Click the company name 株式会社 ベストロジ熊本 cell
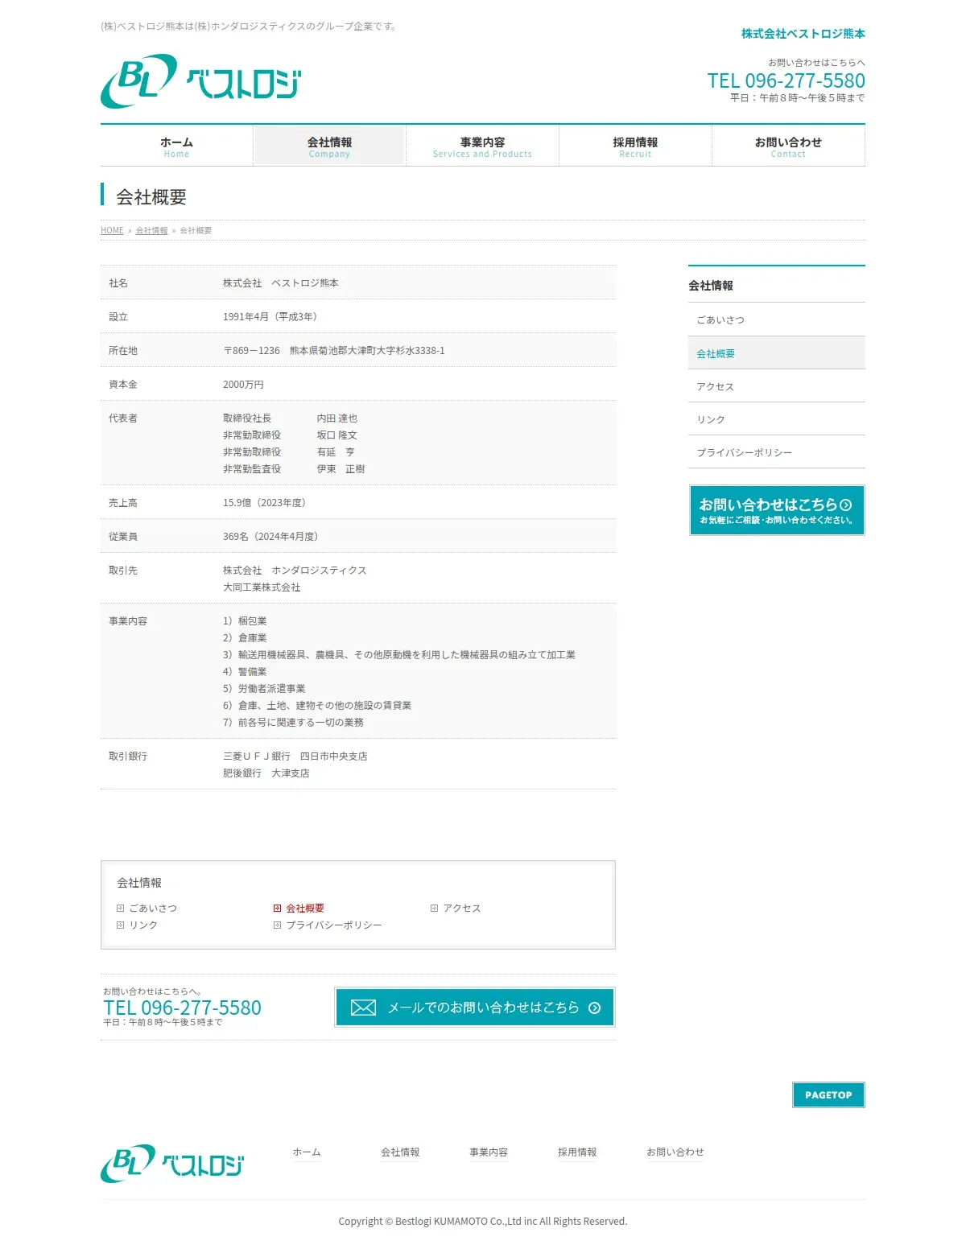 tap(281, 283)
